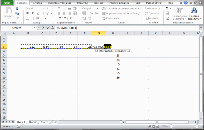The width and height of the screenshot is (204, 130).
Task: Open the Формат cells menu
Action: (x=152, y=18)
